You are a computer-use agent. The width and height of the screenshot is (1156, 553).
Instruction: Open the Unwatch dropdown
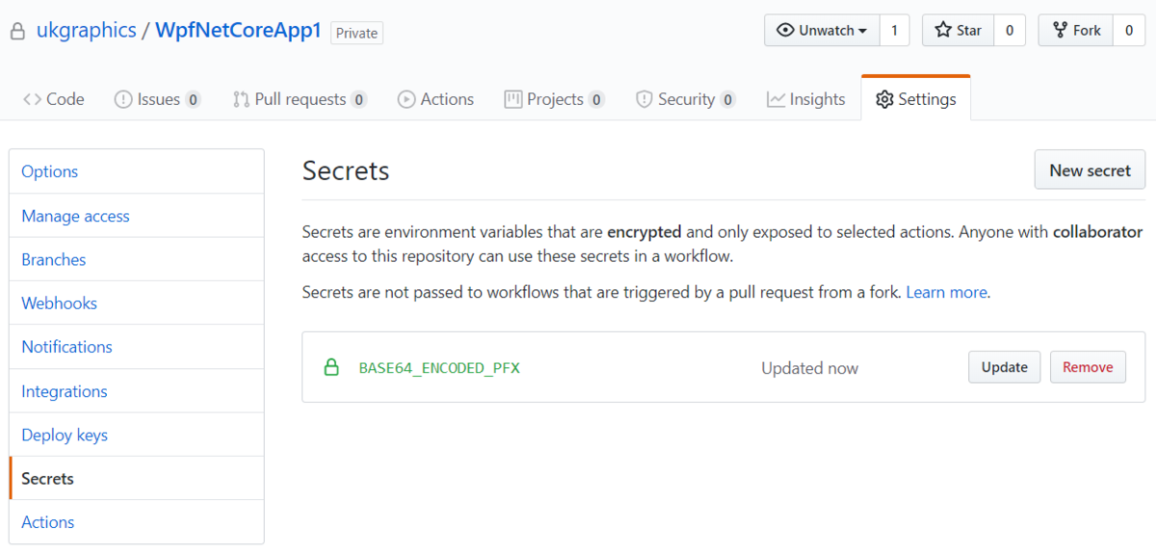click(x=822, y=30)
